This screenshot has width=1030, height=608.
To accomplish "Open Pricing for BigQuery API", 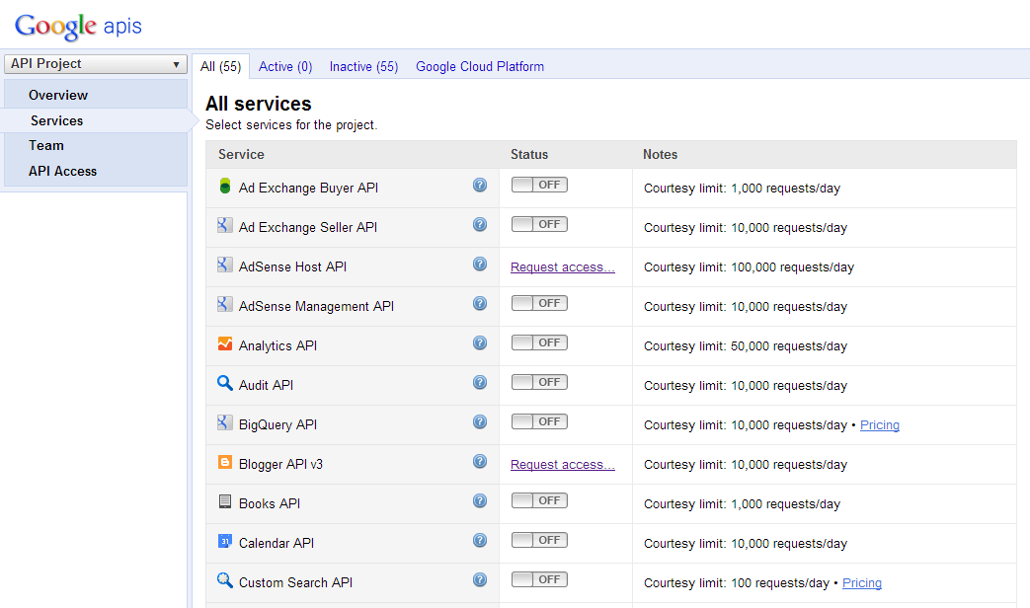I will pyautogui.click(x=879, y=424).
